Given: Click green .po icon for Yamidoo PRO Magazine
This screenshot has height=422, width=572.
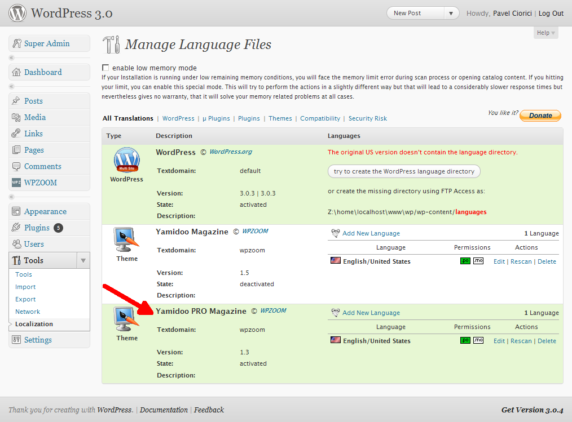Looking at the screenshot, I should click(x=465, y=340).
